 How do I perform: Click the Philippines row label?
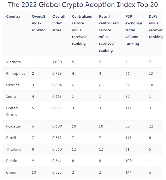pyautogui.click(x=16, y=74)
